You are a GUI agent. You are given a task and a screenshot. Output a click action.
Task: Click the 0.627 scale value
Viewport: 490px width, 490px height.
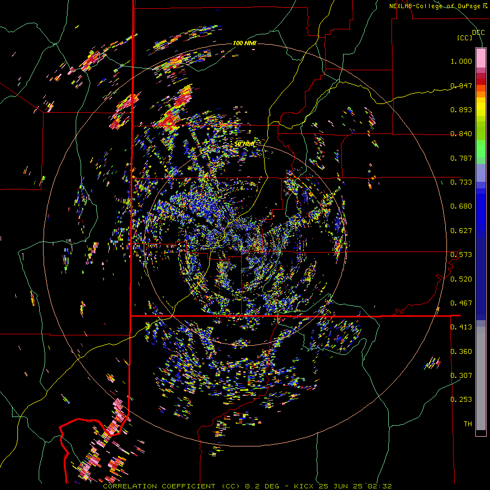(461, 231)
